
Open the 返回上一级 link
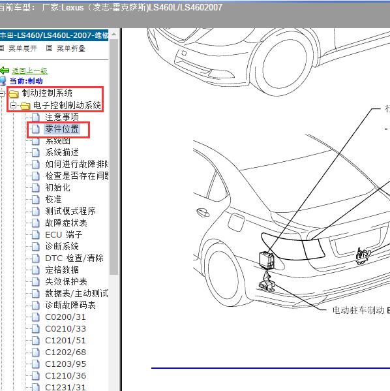coord(29,70)
